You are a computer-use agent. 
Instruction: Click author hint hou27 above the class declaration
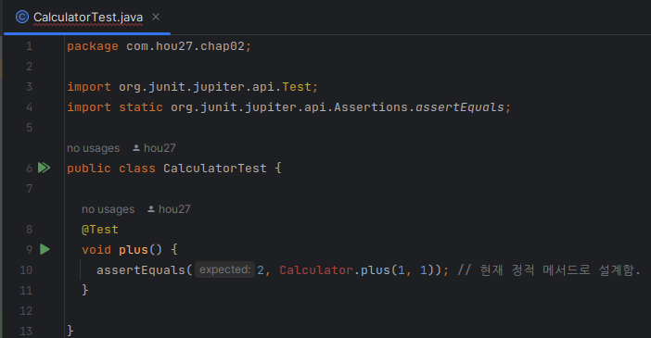[x=154, y=148]
